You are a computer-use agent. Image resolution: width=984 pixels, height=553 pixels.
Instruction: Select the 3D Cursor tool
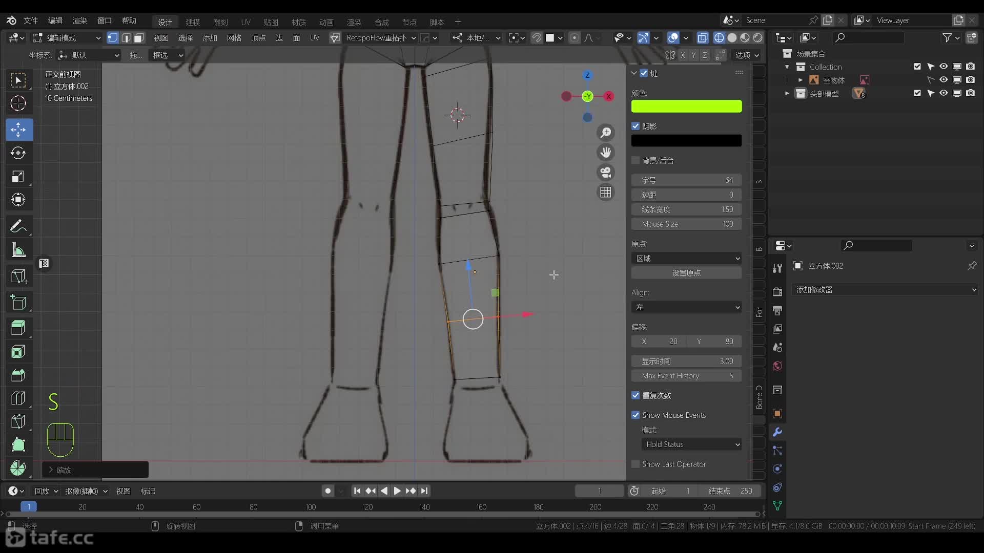(18, 103)
